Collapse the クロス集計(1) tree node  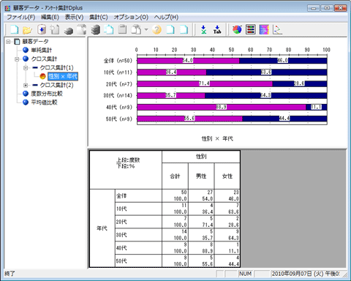coord(26,68)
